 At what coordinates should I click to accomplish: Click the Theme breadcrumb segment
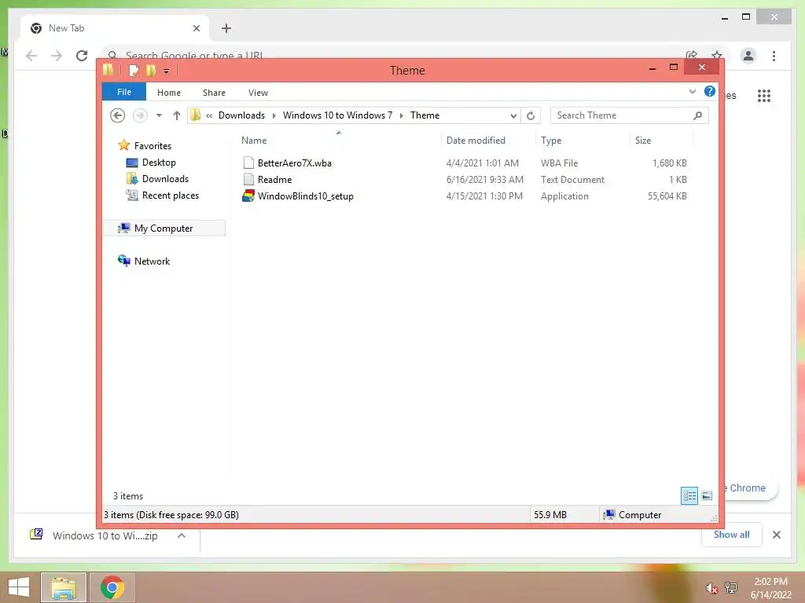pos(425,115)
